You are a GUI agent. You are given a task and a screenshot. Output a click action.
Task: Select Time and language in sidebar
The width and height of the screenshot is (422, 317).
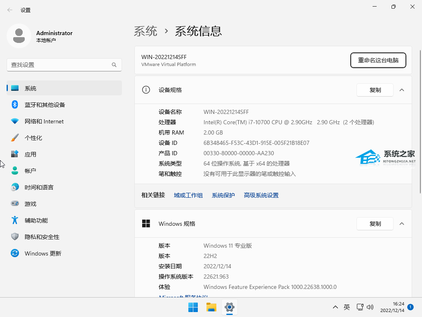coord(39,187)
